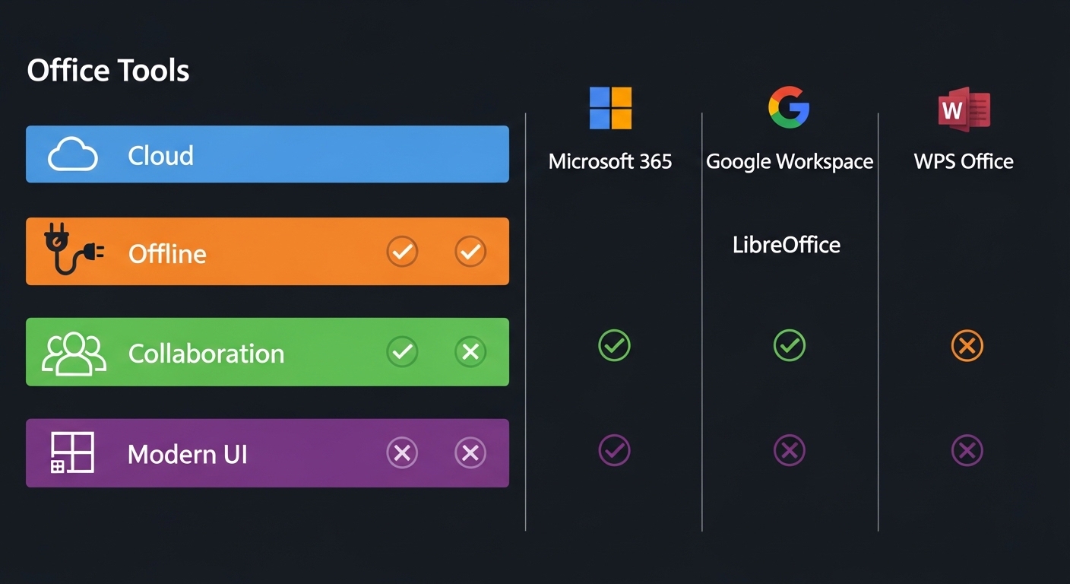Open the LibreOffice label
Screen dimensions: 1070x584
tap(787, 245)
